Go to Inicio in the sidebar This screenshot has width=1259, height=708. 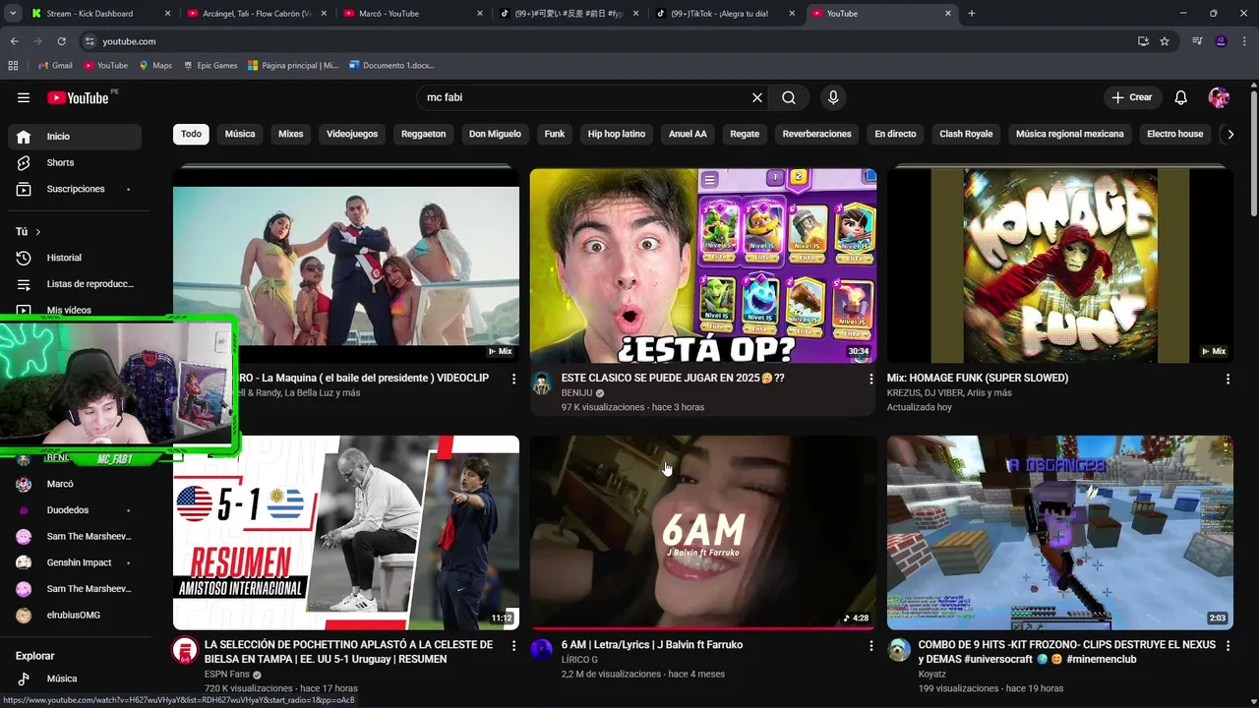(x=75, y=137)
